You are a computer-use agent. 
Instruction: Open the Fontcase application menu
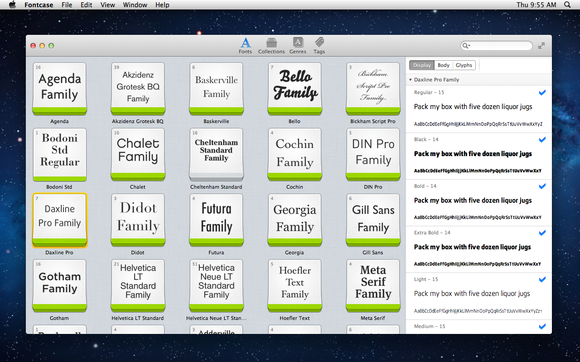(x=39, y=5)
